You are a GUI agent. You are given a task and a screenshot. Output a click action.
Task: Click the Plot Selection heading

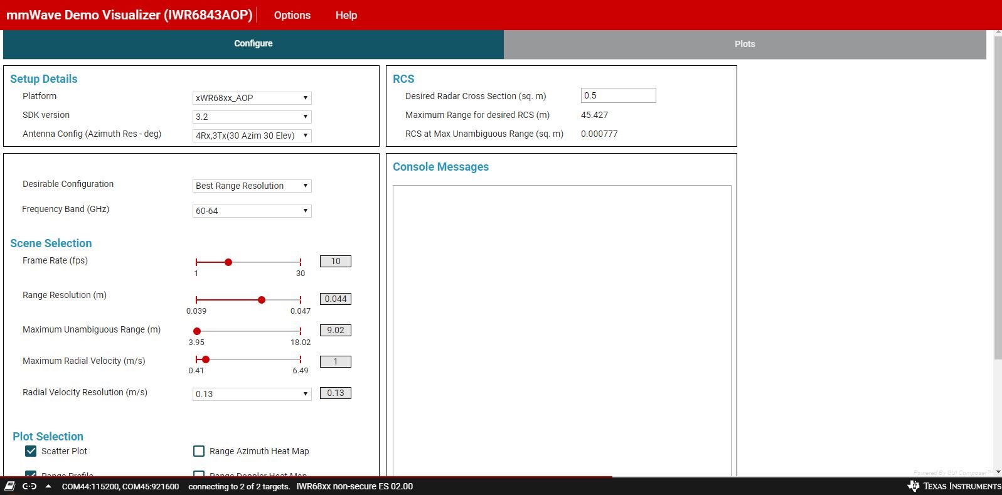(x=48, y=437)
